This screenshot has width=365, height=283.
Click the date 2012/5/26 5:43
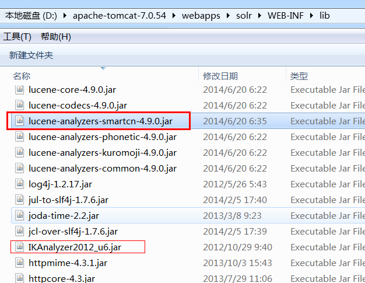[234, 184]
